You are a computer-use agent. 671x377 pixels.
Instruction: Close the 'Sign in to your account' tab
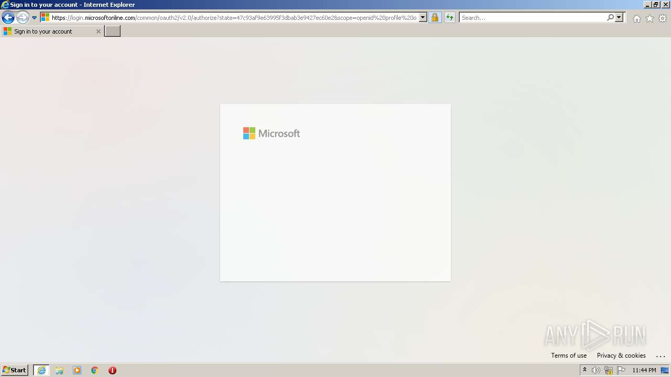[x=98, y=31]
